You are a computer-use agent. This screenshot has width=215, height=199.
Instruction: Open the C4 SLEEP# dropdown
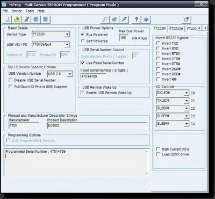coord(187,124)
